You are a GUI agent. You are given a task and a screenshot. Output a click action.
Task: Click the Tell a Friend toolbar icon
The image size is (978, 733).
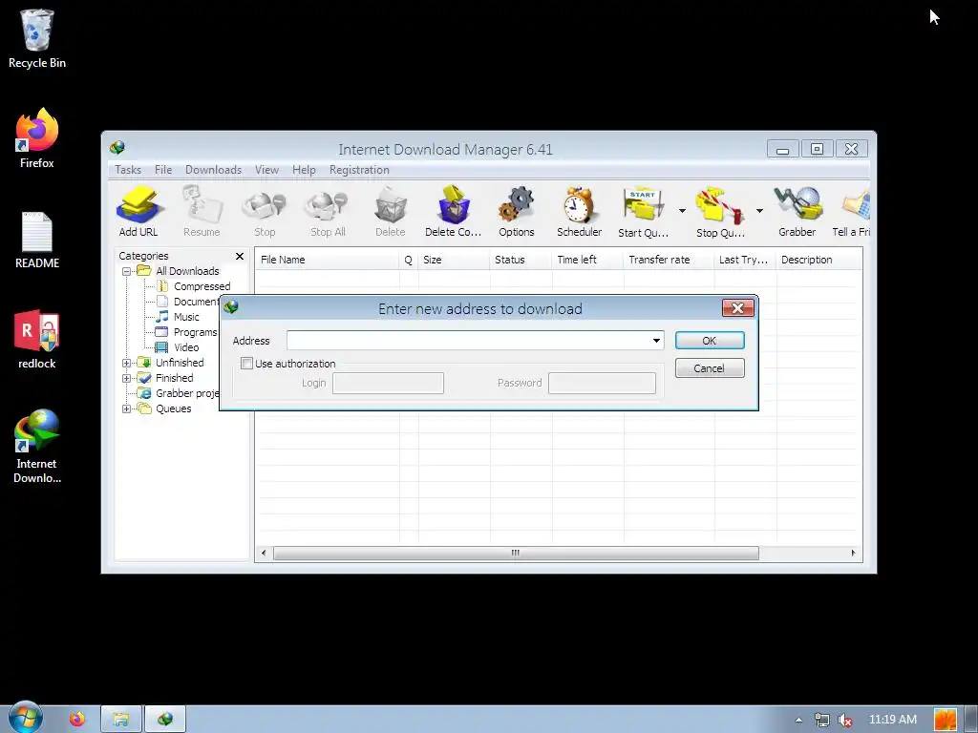click(852, 211)
